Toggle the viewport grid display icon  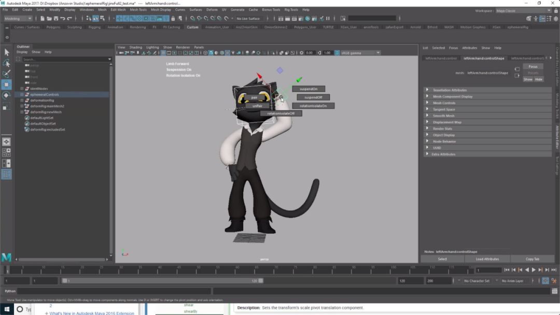(163, 53)
